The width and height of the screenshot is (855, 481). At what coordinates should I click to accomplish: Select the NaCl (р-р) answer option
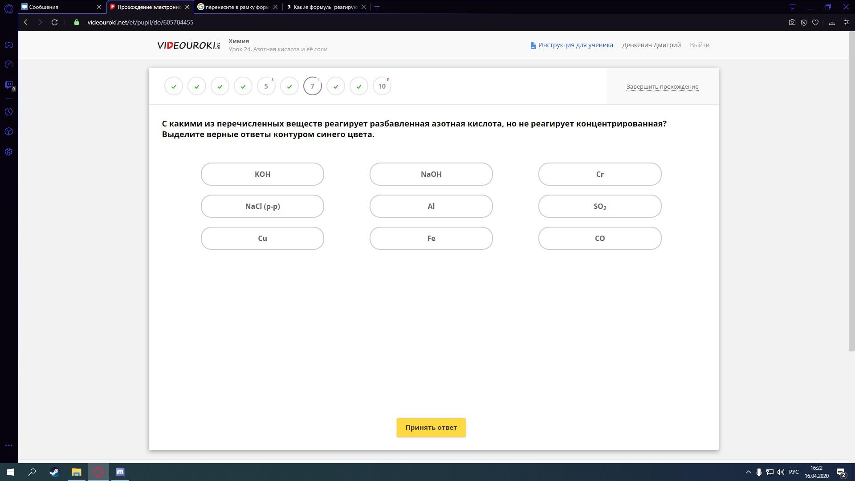[x=262, y=206]
